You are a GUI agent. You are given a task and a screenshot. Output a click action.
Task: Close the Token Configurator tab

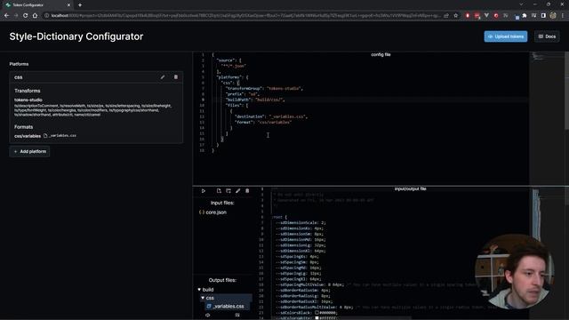click(68, 5)
